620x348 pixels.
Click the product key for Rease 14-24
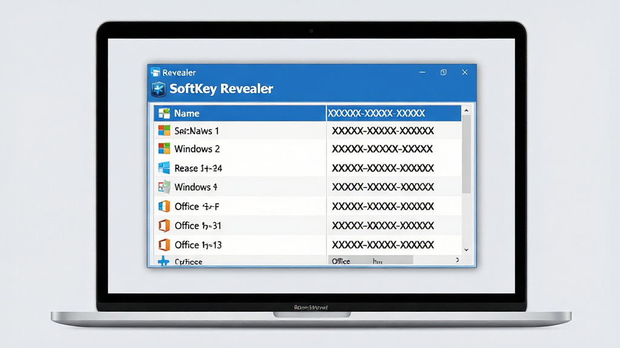point(383,168)
